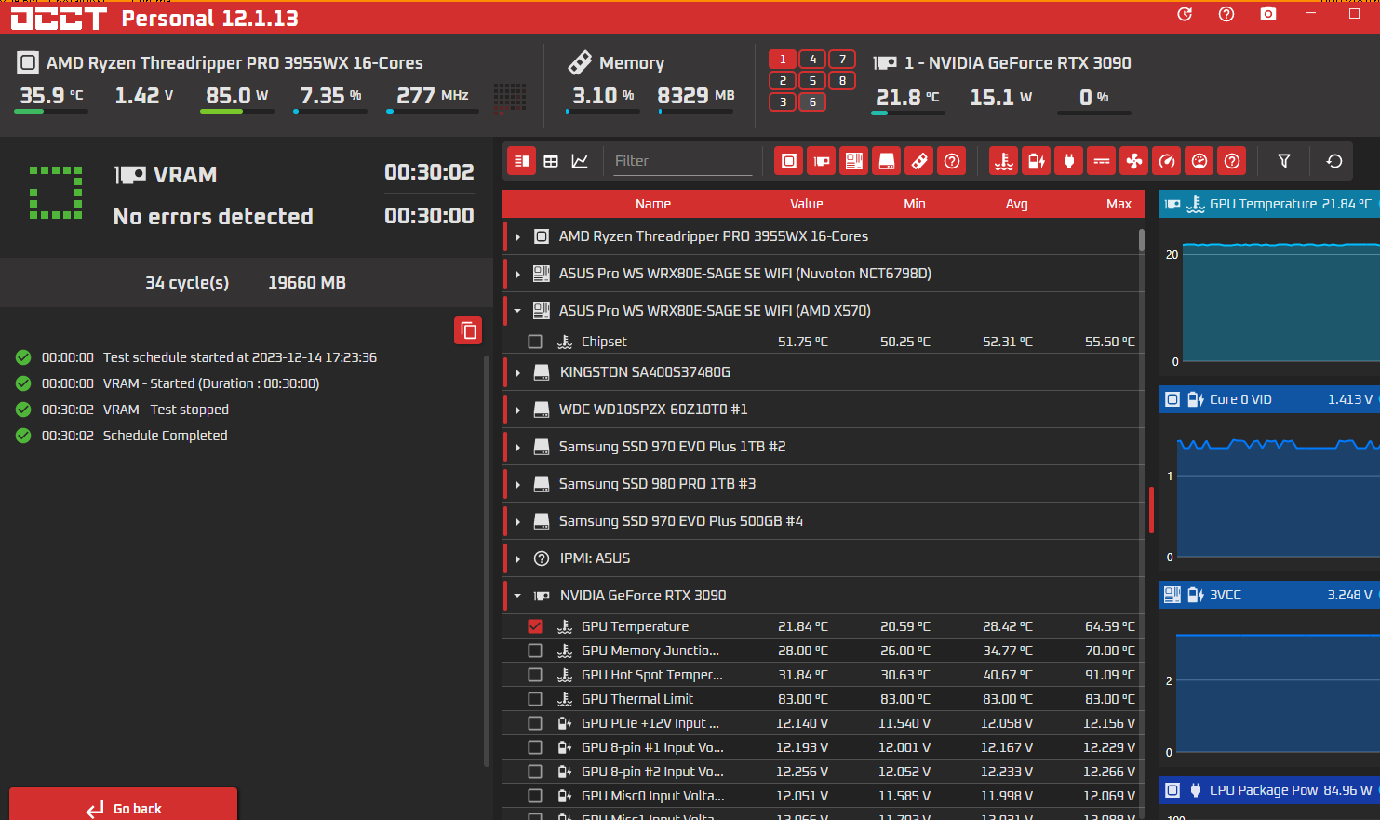
Task: Click the reset min/max values refresh icon
Action: click(1333, 161)
